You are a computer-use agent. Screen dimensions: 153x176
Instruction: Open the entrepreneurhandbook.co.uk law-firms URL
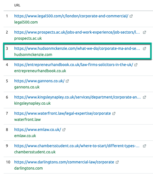click(74, 65)
